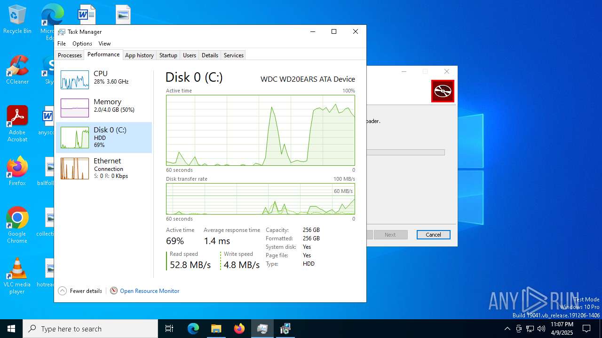
Task: Click the Average response time 1.4 ms value
Action: [217, 241]
